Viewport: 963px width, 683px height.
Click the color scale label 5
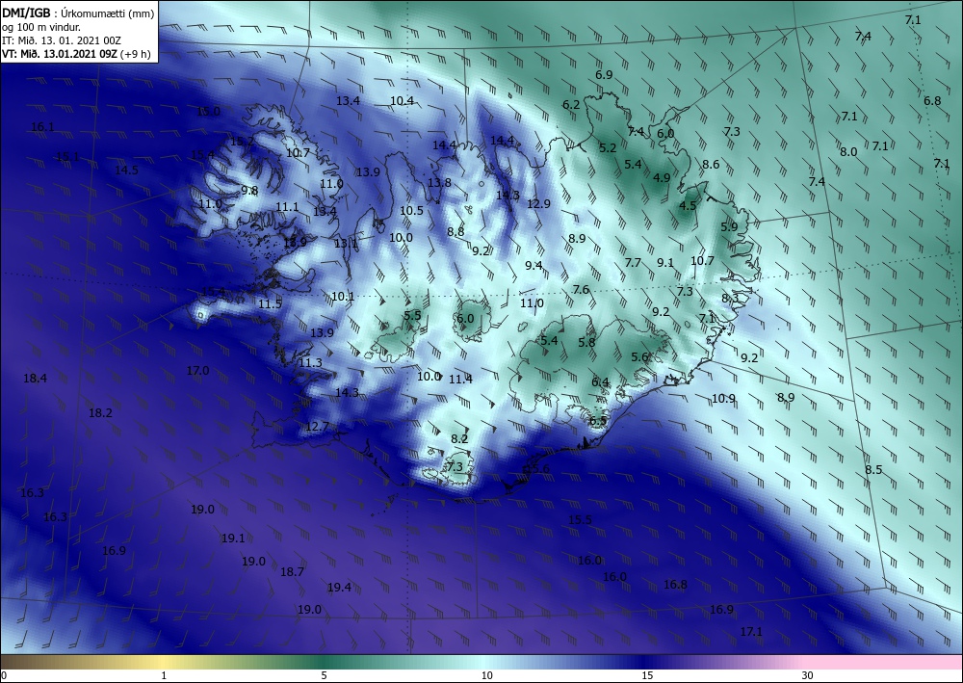click(324, 676)
